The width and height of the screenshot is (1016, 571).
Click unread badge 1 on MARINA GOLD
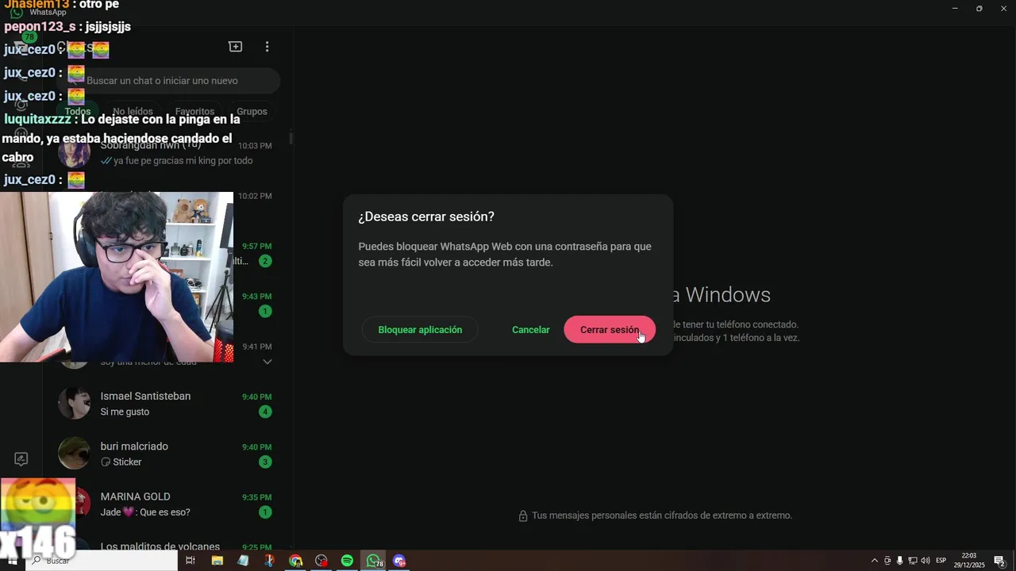265,512
